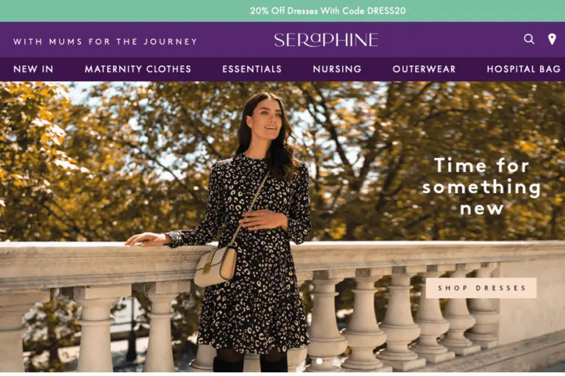Open the search magnifier icon
Viewport: 565px width, 376px height.
[529, 39]
